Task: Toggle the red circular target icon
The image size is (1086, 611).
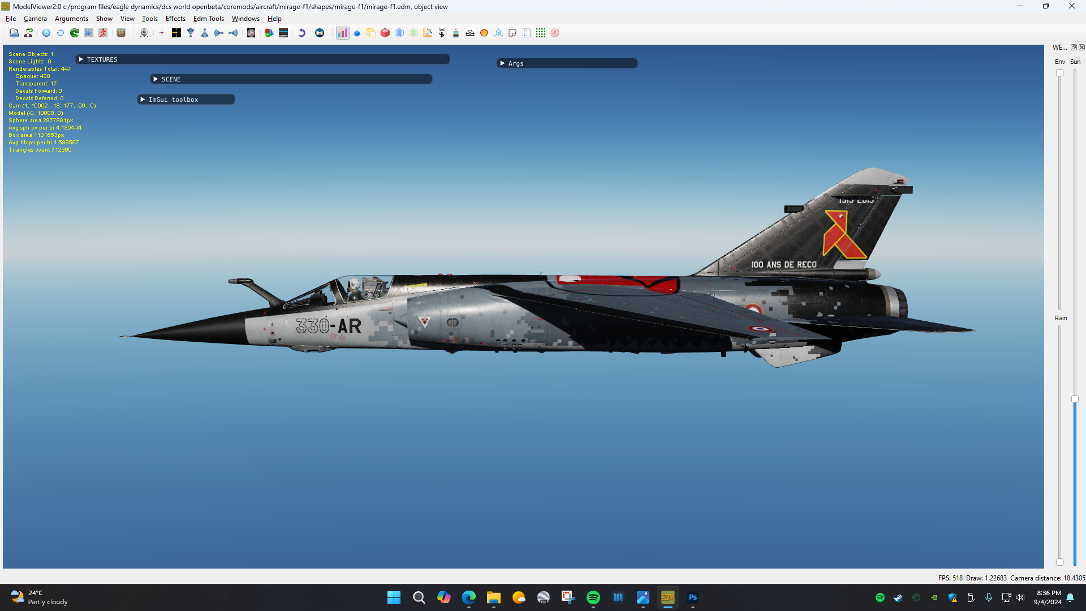Action: [x=555, y=33]
